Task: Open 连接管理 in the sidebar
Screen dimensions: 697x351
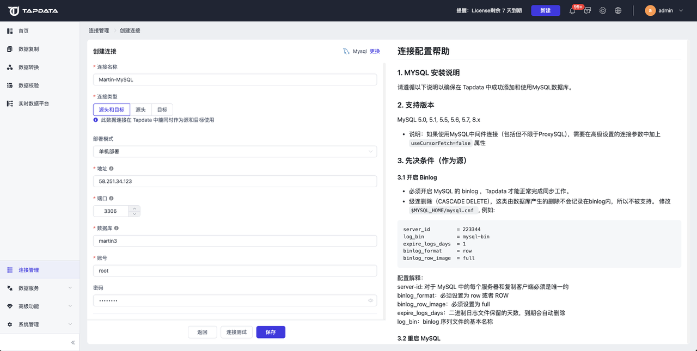Action: [x=40, y=270]
